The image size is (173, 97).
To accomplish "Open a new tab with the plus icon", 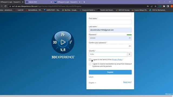I will coord(84,2).
